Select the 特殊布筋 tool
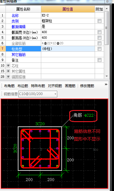The height and width of the screenshot is (191, 114). pos(38,86)
